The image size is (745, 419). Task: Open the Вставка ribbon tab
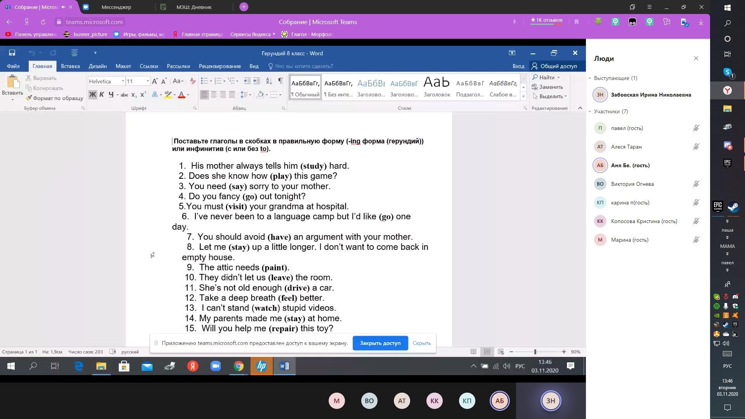(x=70, y=66)
